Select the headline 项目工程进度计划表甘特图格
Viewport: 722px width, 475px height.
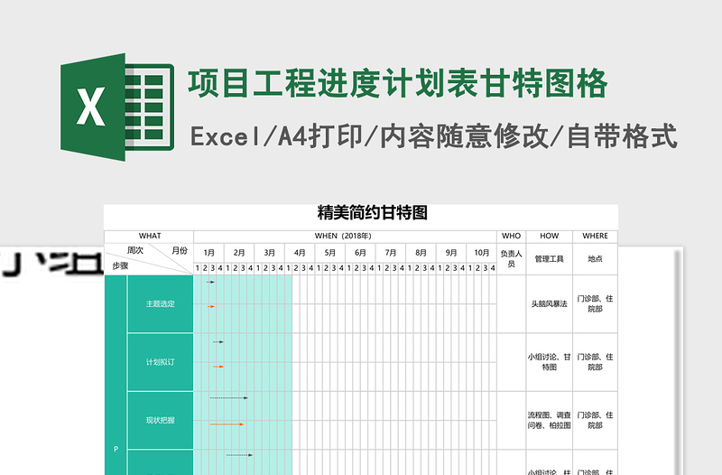tap(398, 84)
